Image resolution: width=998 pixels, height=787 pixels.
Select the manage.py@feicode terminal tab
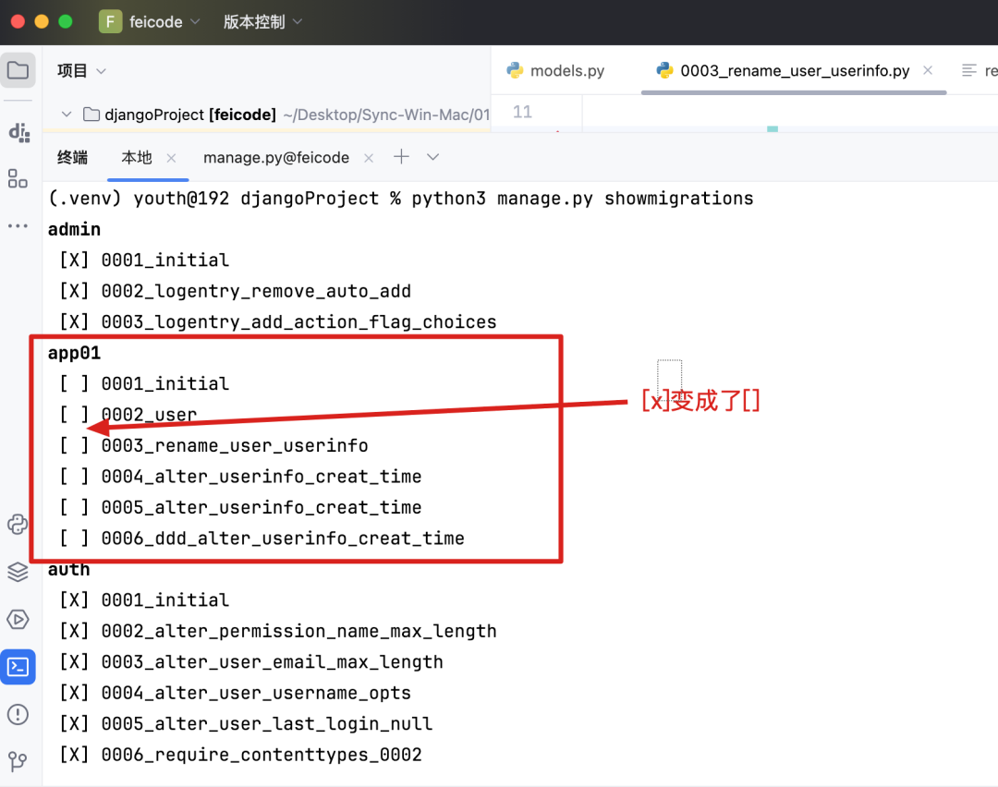tap(276, 157)
